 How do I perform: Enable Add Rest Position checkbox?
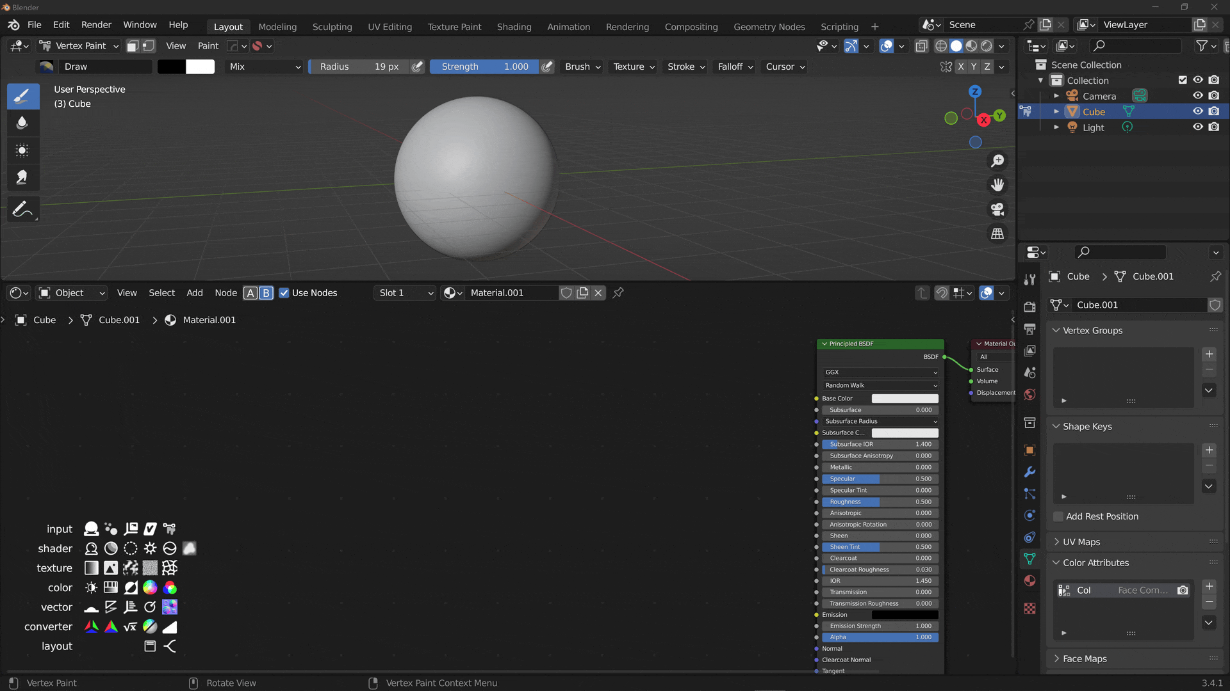(1058, 516)
